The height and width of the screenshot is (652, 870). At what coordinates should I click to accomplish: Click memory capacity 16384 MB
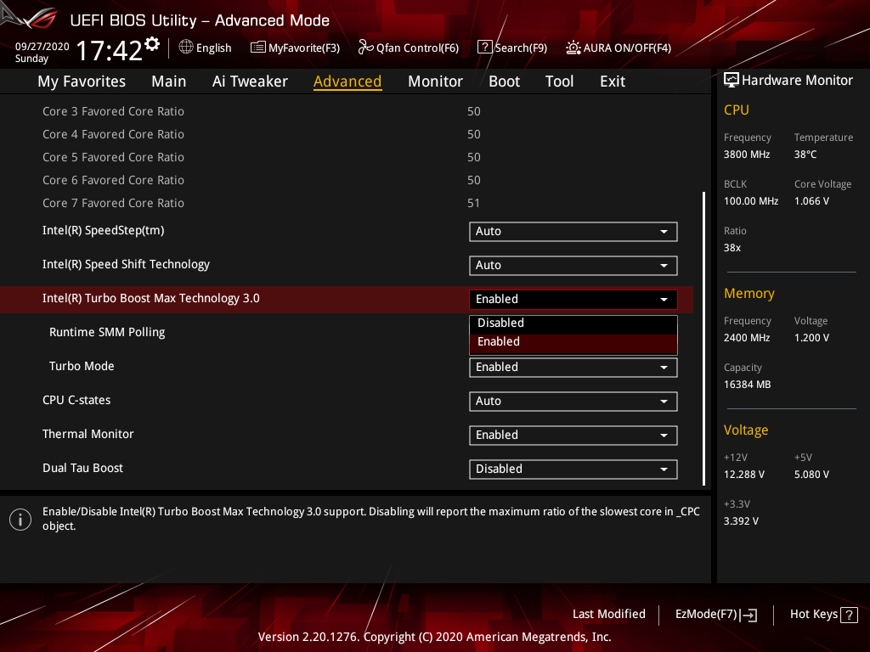(747, 385)
